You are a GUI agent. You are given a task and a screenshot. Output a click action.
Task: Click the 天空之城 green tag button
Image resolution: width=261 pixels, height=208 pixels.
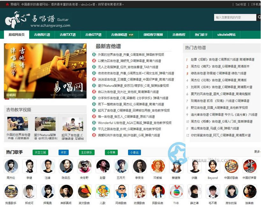coord(40,152)
